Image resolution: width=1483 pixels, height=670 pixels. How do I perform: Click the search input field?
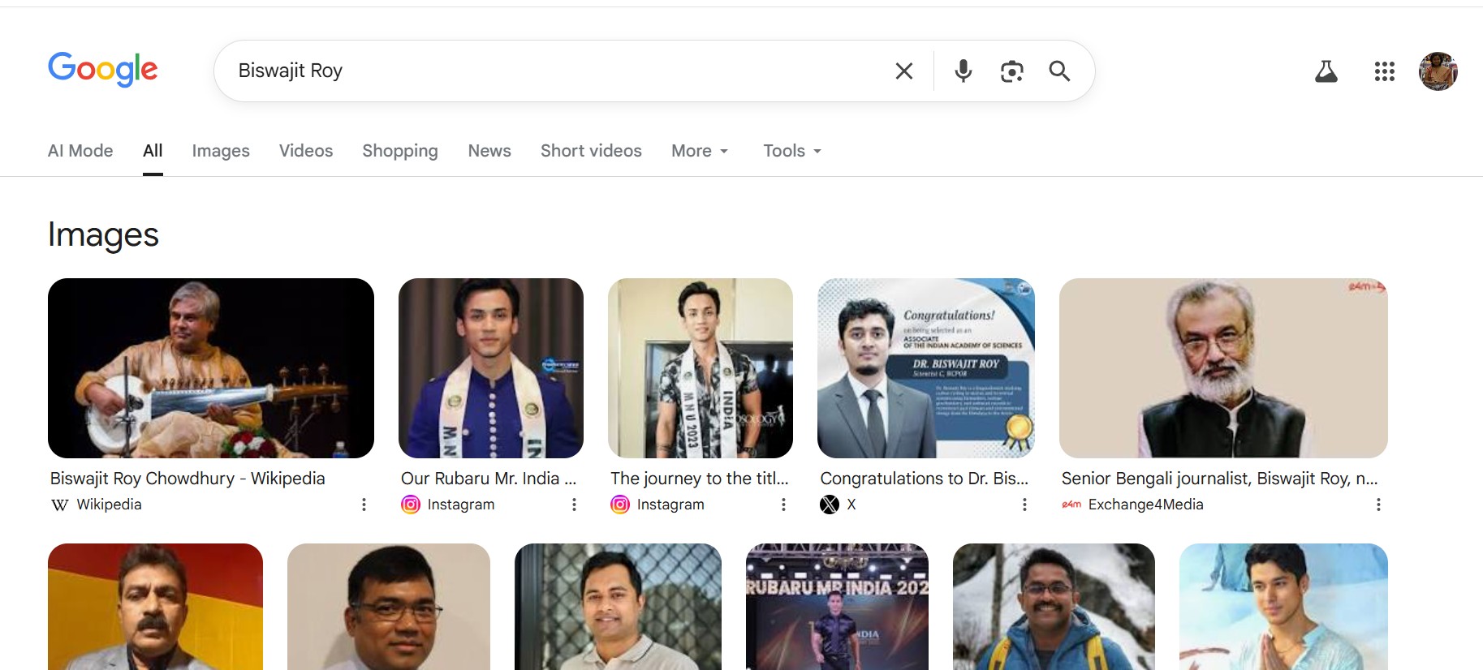pyautogui.click(x=552, y=71)
